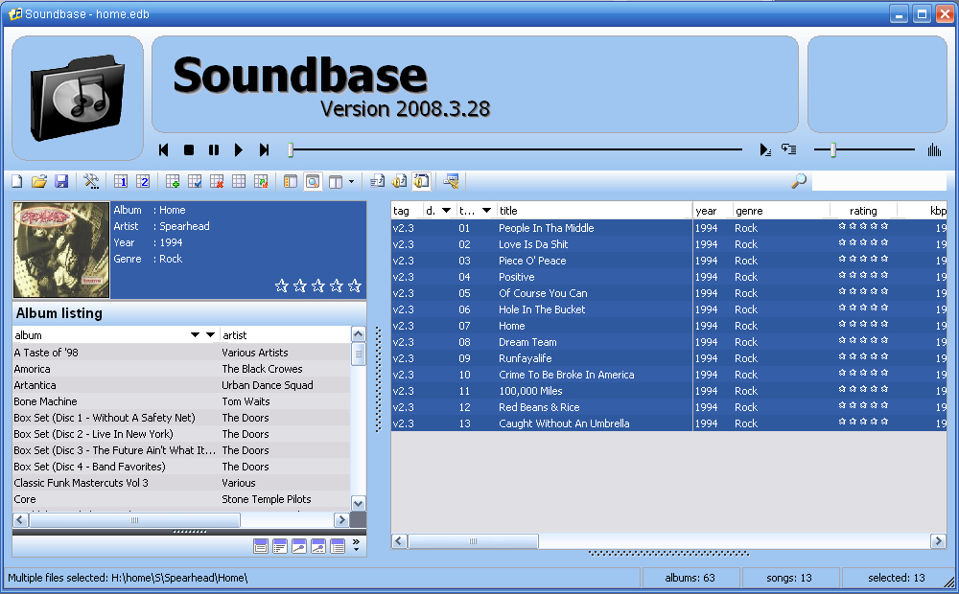
Task: Toggle the numbered view 2 toolbar button
Action: [143, 181]
